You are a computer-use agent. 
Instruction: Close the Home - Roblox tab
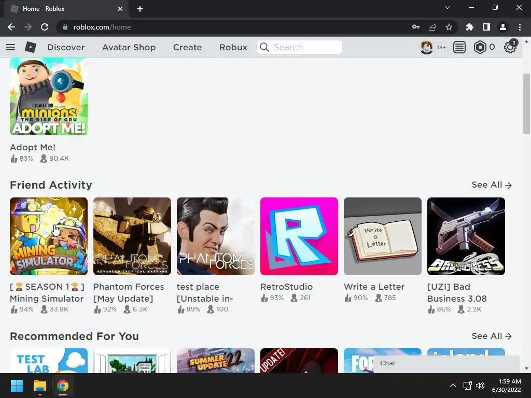(120, 9)
